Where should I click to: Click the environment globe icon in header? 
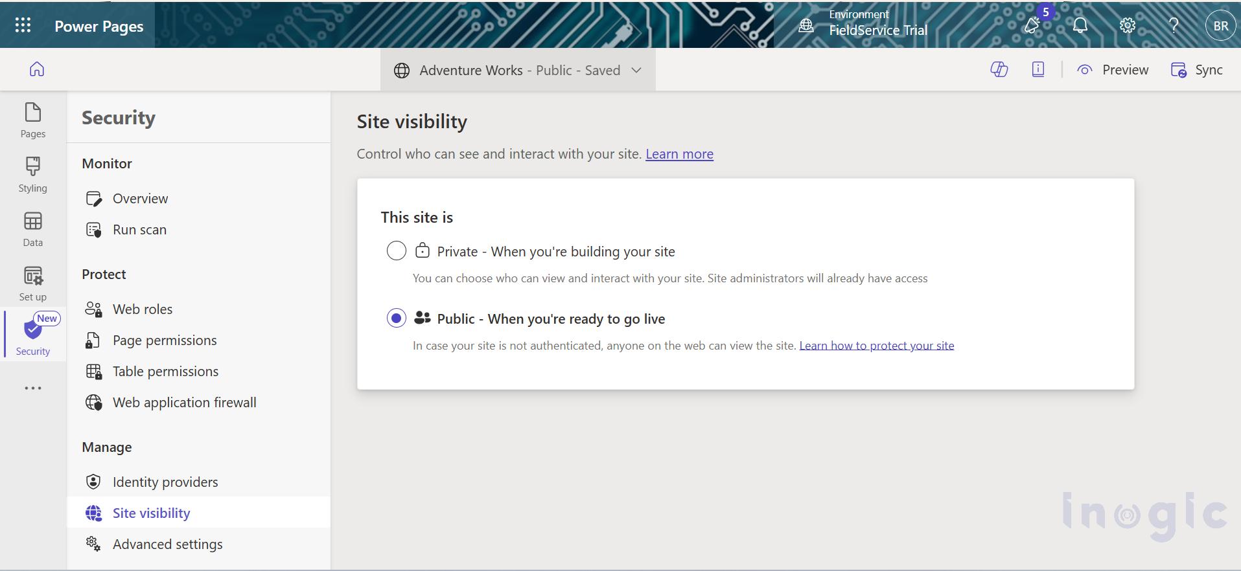point(806,25)
